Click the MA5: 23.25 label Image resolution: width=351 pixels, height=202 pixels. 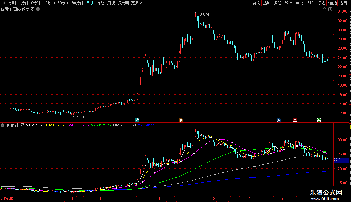click(35, 125)
